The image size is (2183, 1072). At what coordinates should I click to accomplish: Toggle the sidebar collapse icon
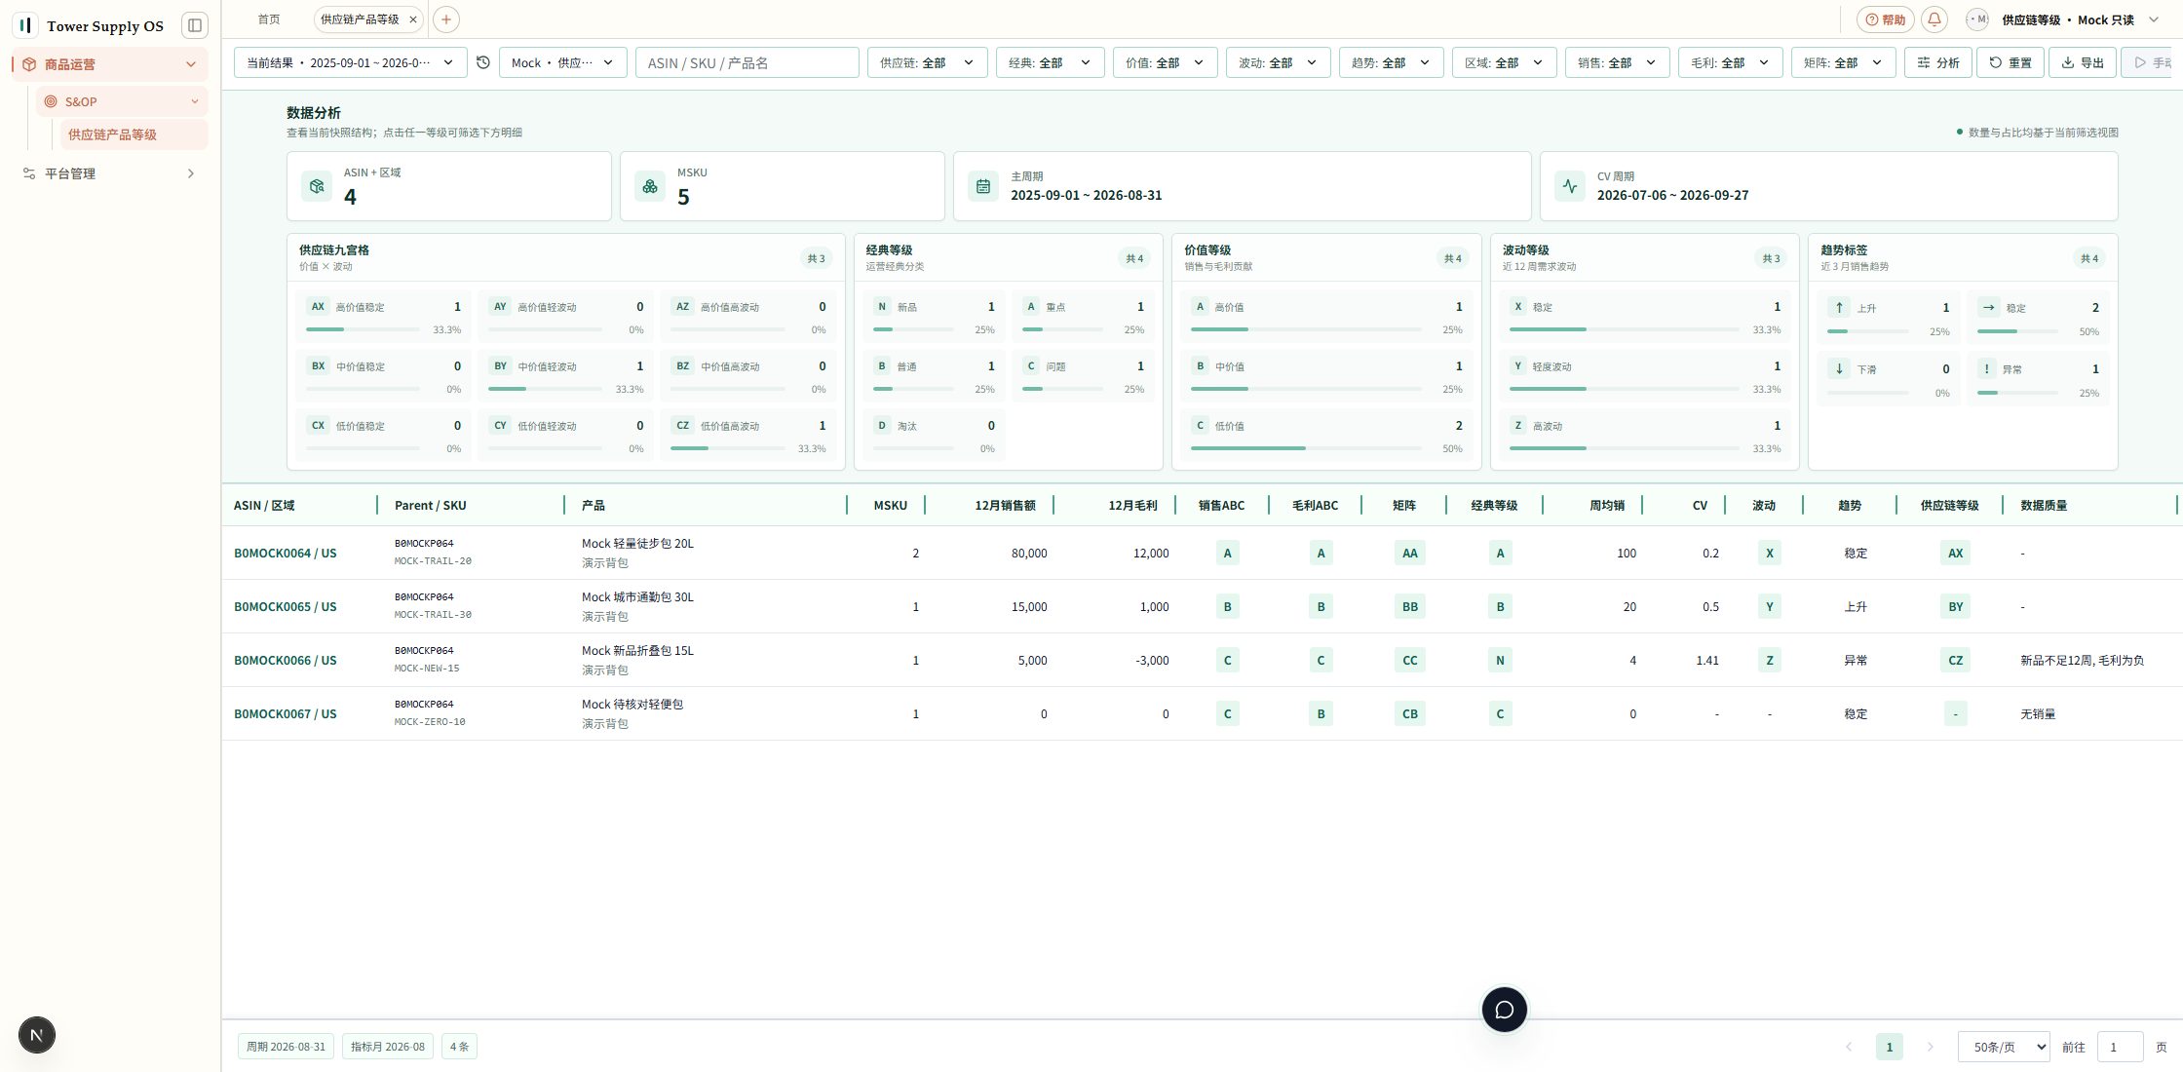tap(195, 25)
